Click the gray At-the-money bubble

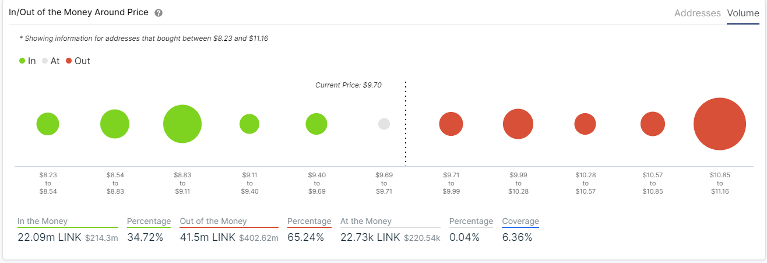(384, 124)
